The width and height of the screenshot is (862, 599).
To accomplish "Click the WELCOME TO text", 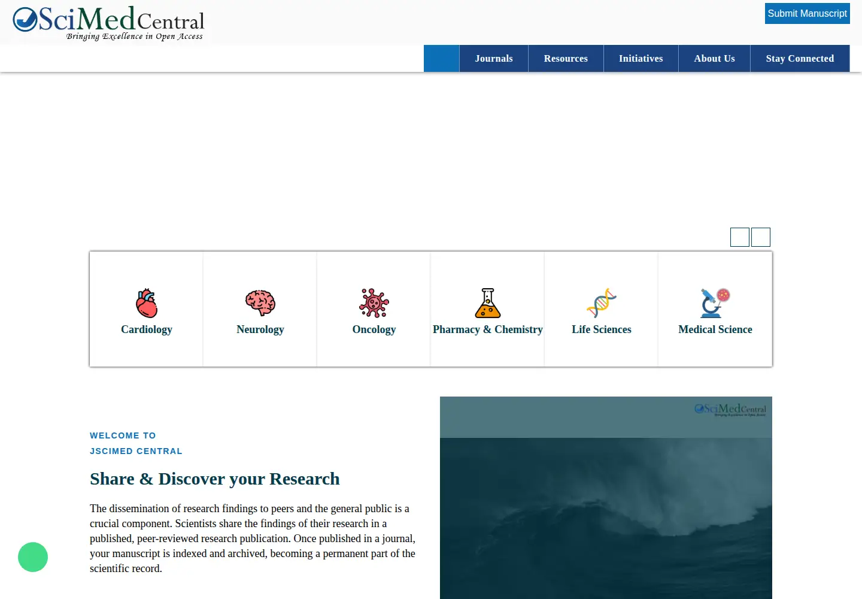I will tap(123, 435).
